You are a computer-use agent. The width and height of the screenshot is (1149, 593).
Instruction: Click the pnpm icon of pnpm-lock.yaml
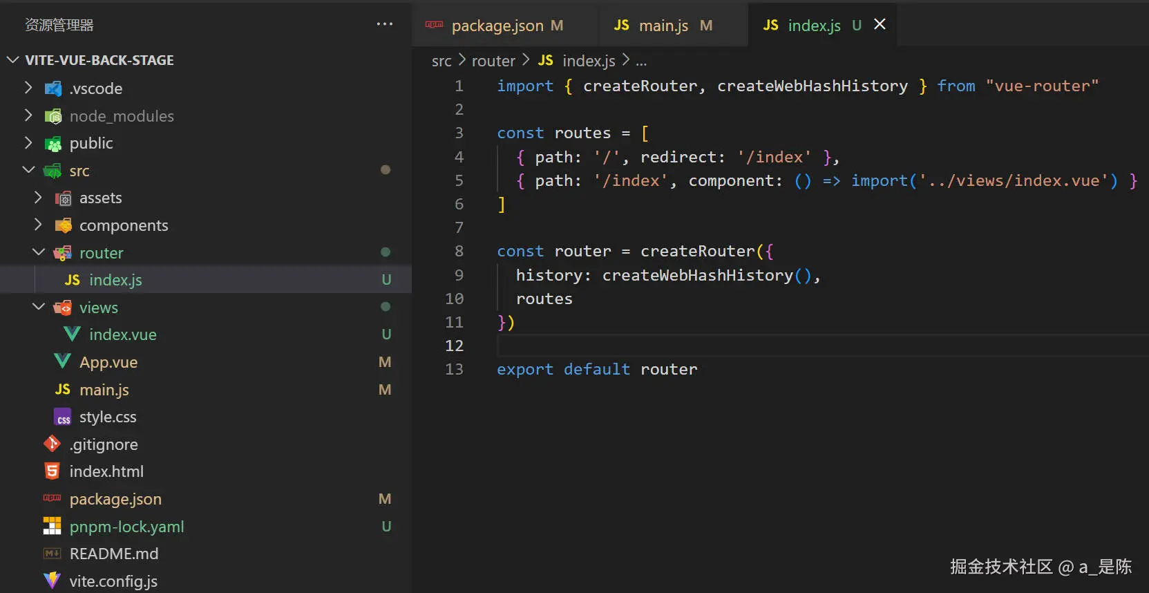click(53, 526)
